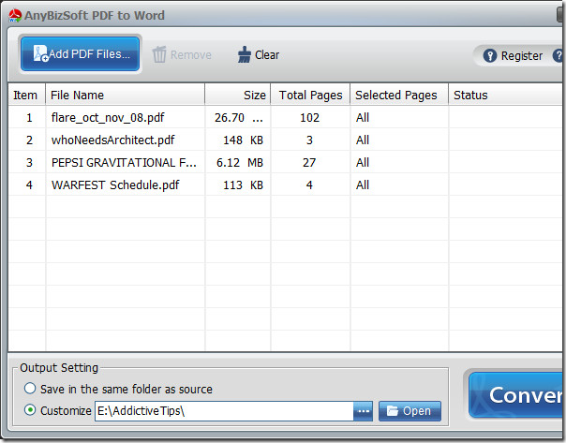This screenshot has width=566, height=443.
Task: Click the Add PDF Files button
Action: 80,53
